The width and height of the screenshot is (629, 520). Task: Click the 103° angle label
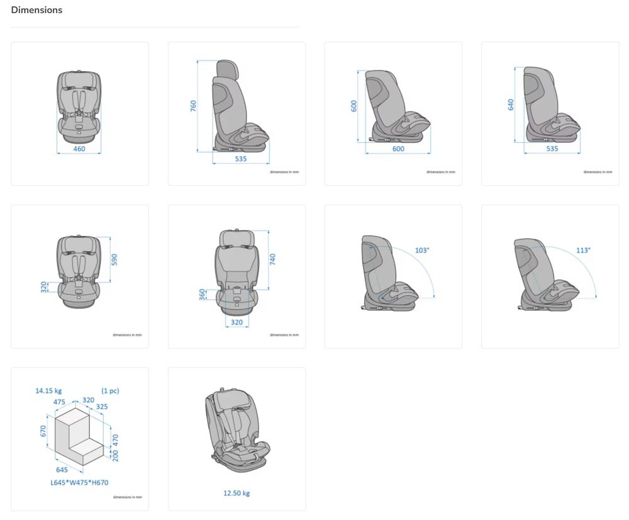point(422,251)
